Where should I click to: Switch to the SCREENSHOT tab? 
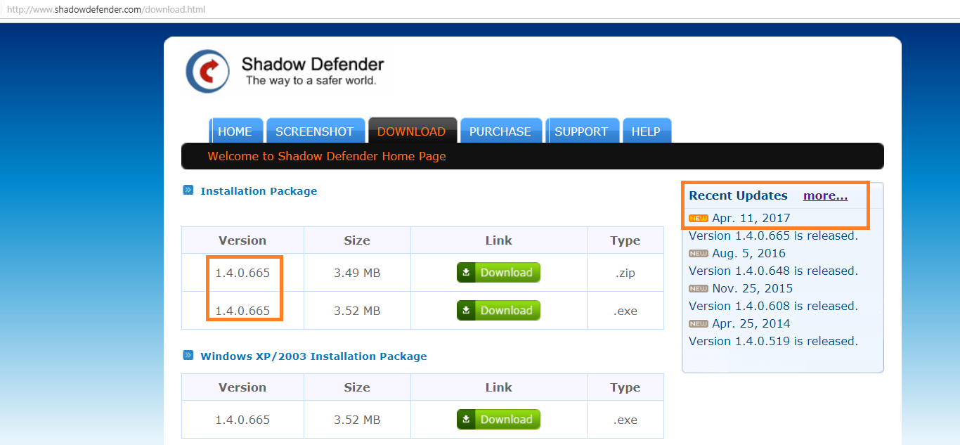coord(315,131)
